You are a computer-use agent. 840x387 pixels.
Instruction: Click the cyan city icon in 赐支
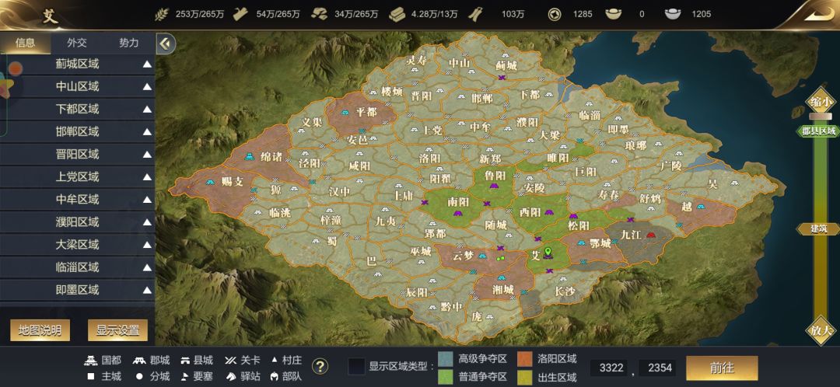(211, 182)
